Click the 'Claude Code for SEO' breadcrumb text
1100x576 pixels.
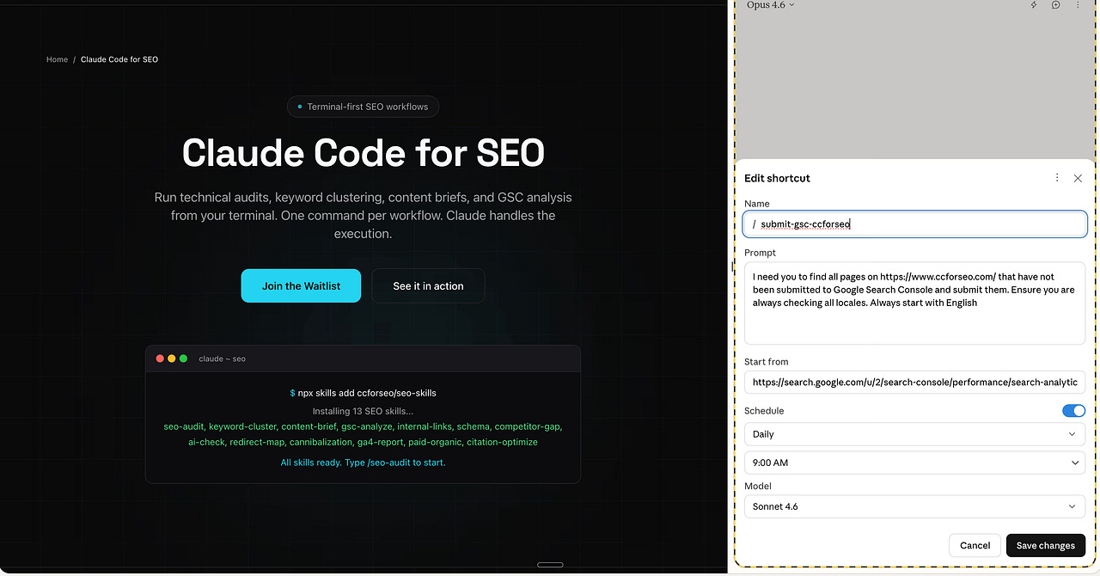(x=119, y=59)
